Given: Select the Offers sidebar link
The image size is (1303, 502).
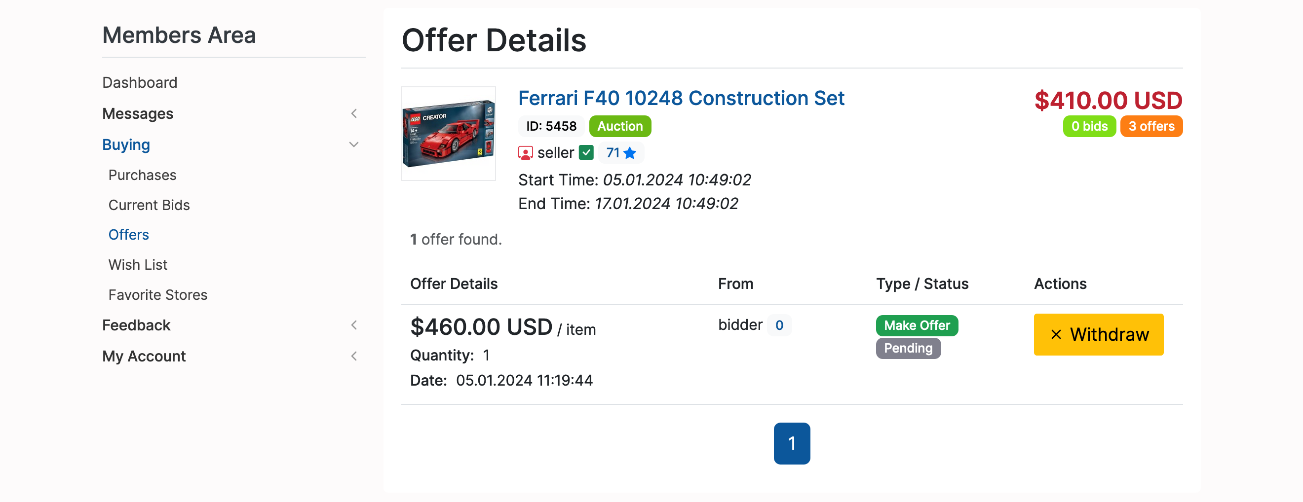Looking at the screenshot, I should click(x=128, y=235).
